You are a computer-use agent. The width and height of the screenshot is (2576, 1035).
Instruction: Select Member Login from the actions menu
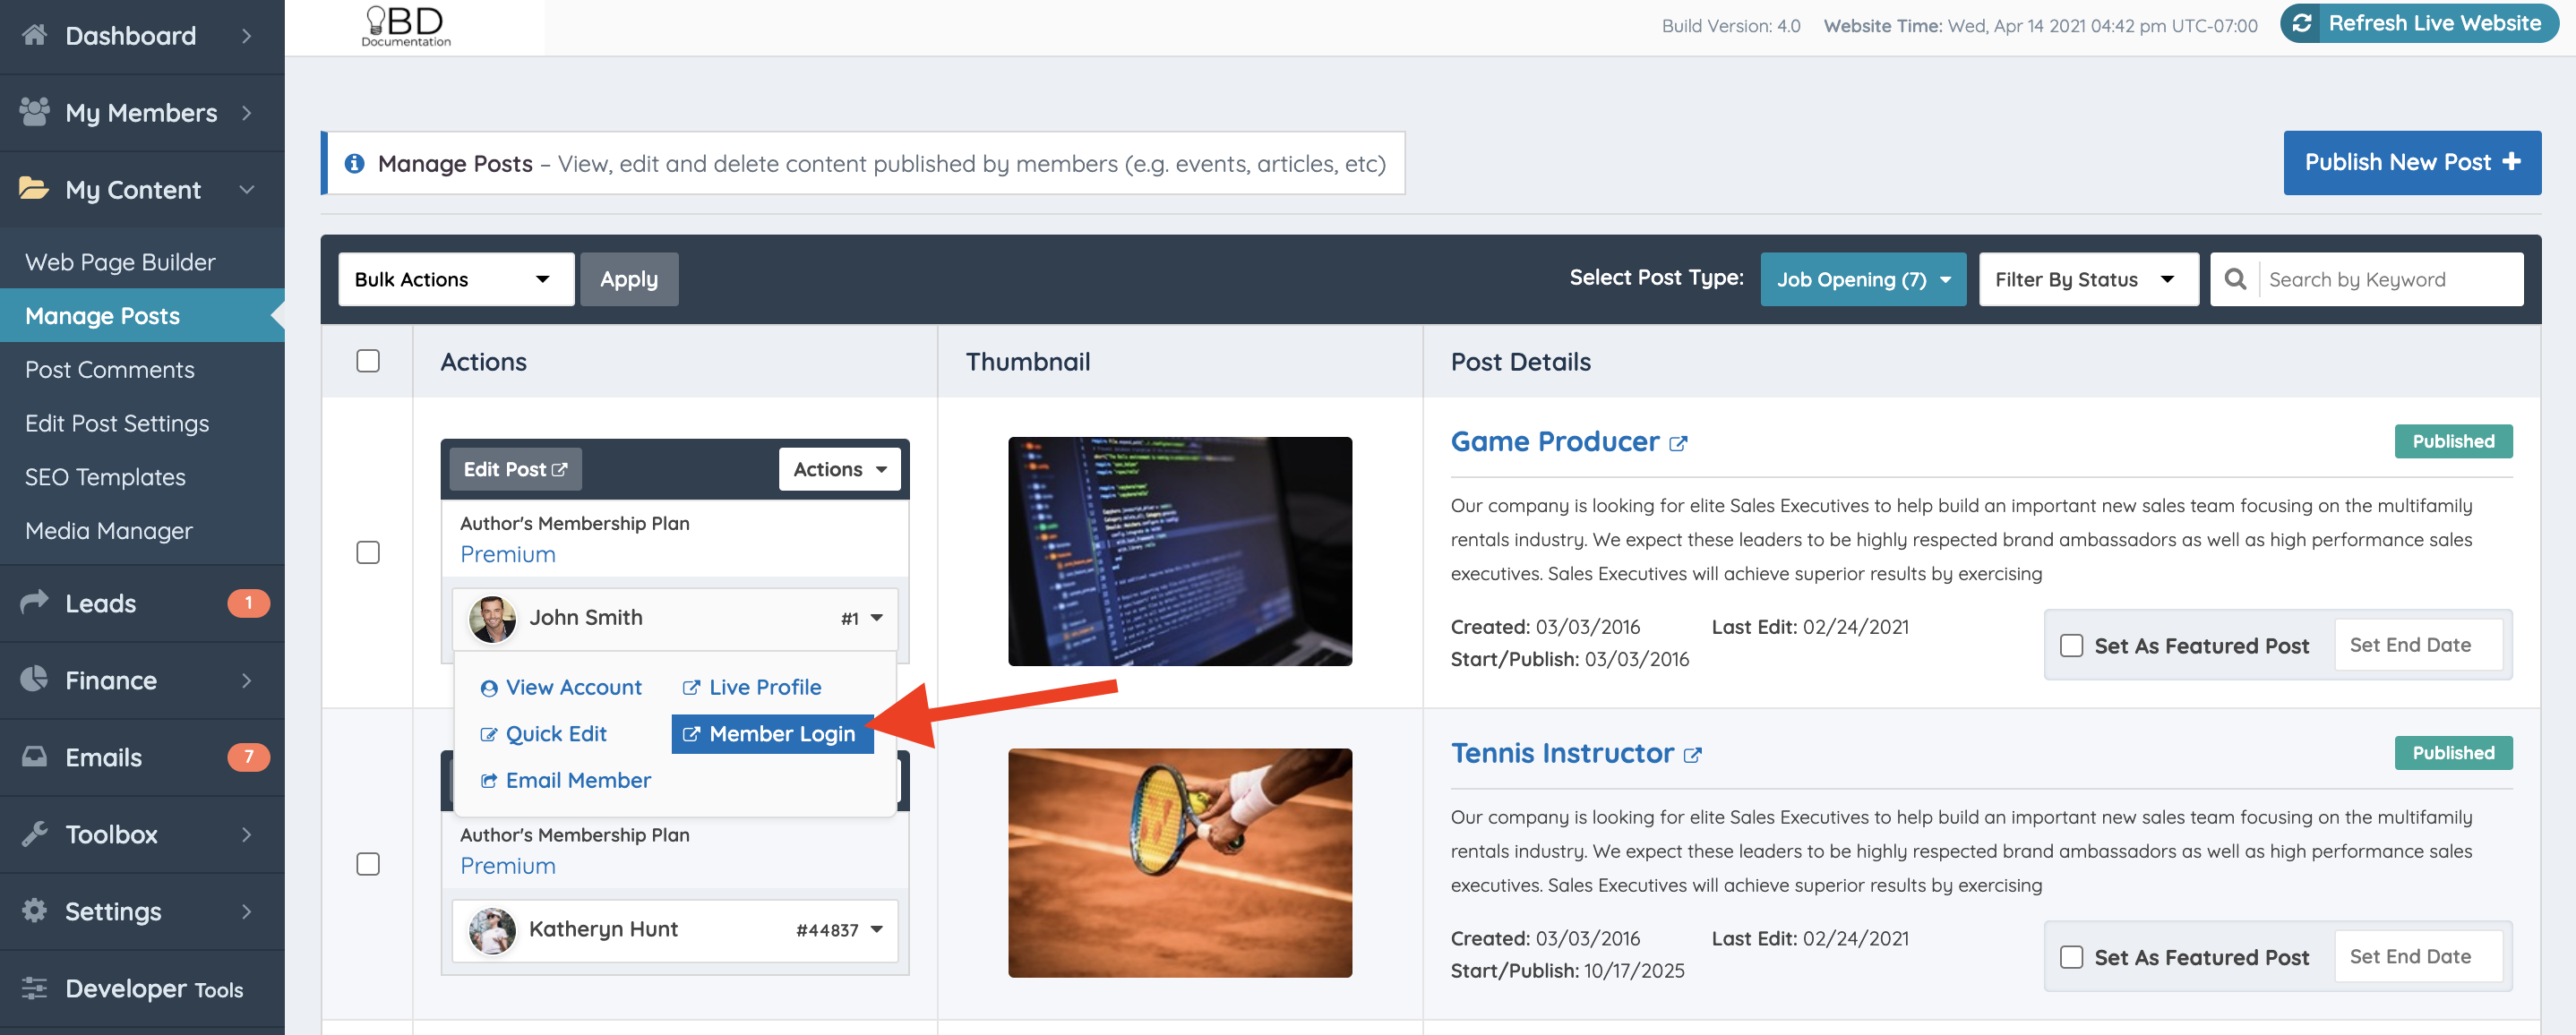tap(772, 733)
